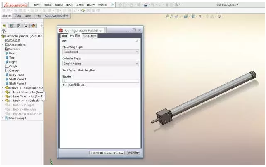Switch to the 编辑 tab in Configuration Publisher

click(x=64, y=36)
